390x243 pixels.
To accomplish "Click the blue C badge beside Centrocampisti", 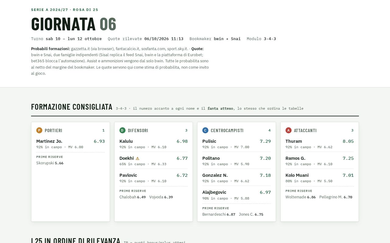I will pos(205,130).
